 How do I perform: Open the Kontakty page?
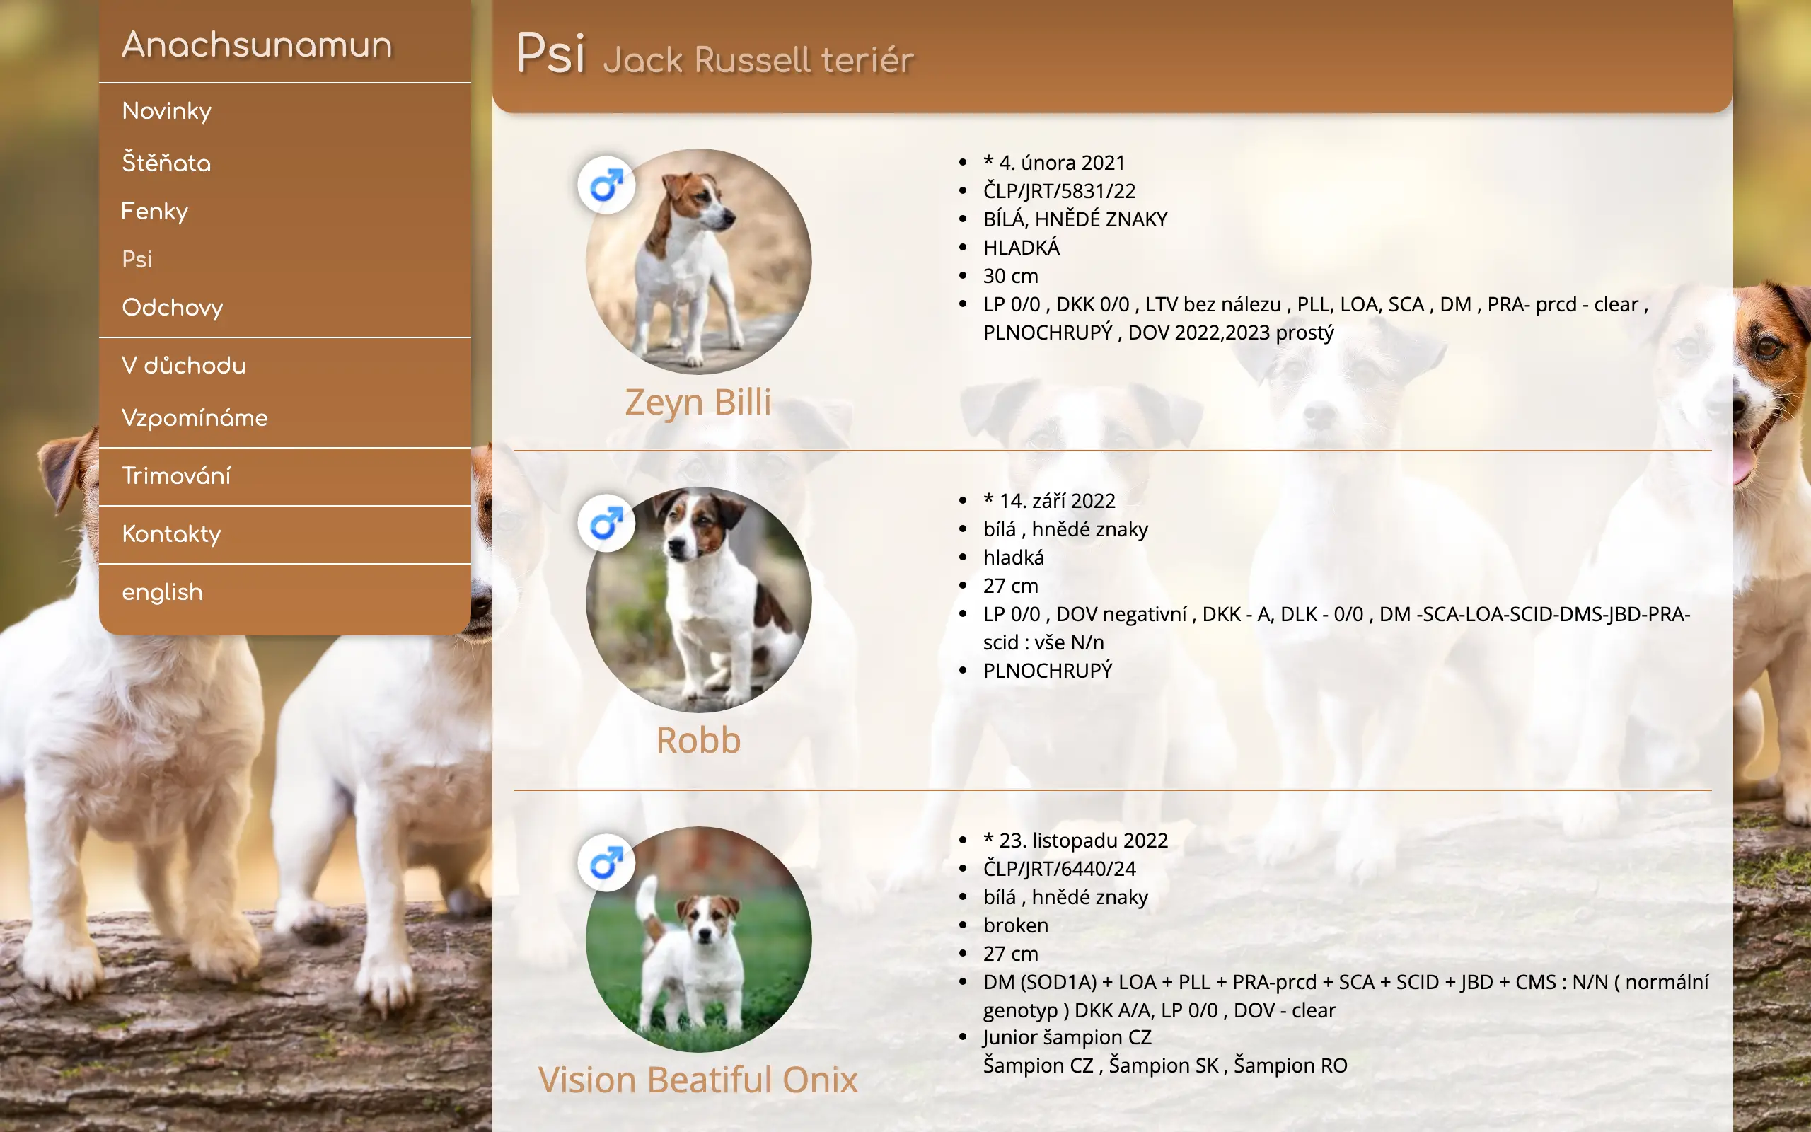click(x=171, y=533)
